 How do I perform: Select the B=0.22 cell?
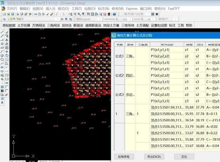click(x=213, y=133)
